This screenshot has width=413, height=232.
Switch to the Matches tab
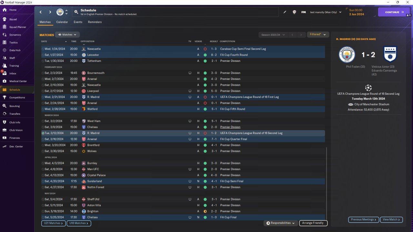pyautogui.click(x=45, y=22)
